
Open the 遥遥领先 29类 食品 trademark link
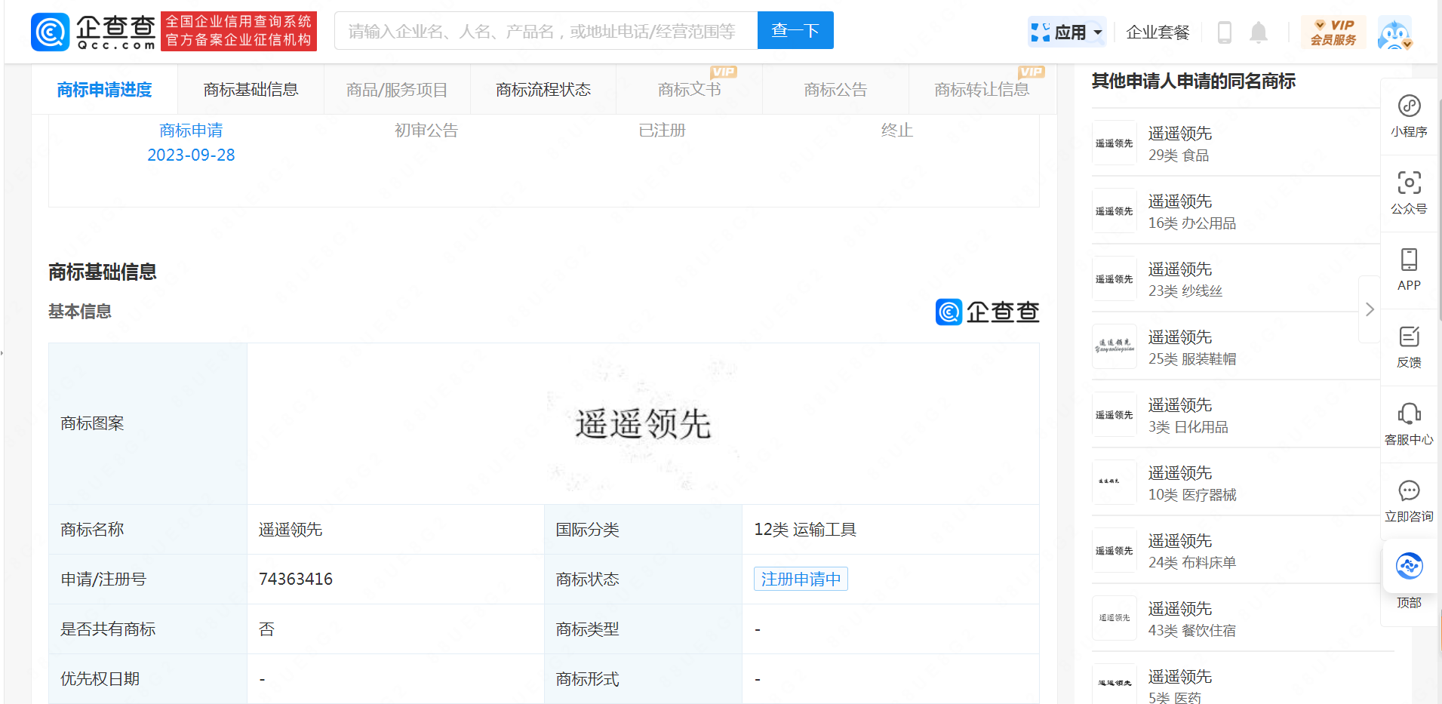click(x=1179, y=134)
